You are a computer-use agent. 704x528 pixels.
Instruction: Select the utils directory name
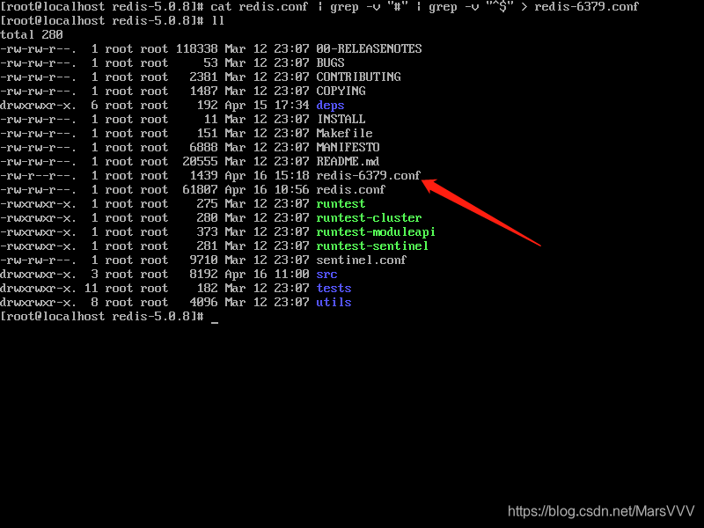tap(334, 302)
